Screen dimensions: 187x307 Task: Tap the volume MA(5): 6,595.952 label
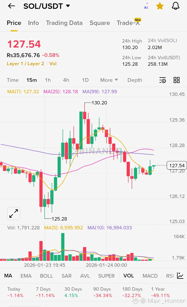click(x=63, y=228)
